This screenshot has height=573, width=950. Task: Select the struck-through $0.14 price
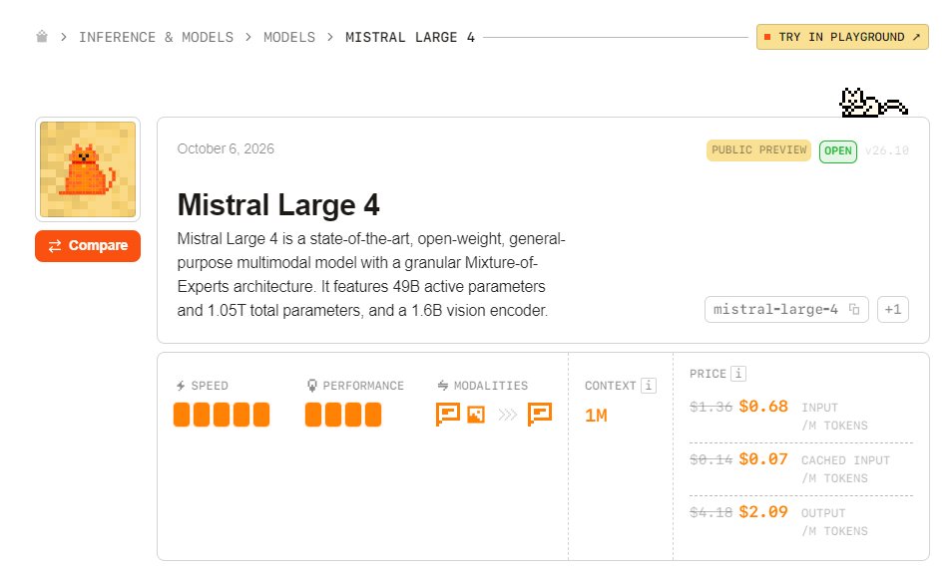pos(712,459)
